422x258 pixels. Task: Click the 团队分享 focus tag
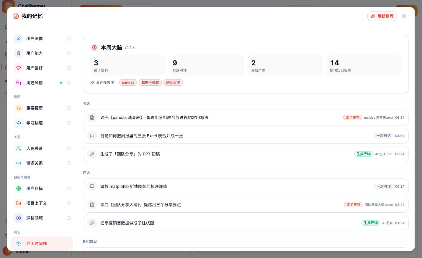tap(173, 82)
